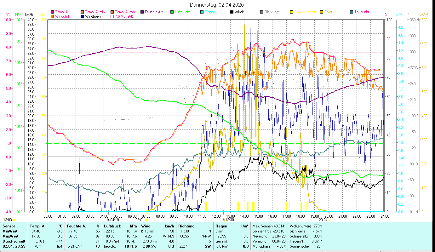Click the Neumond date 23.04.20
Viewport: 435px width, 252px height.
(x=279, y=236)
